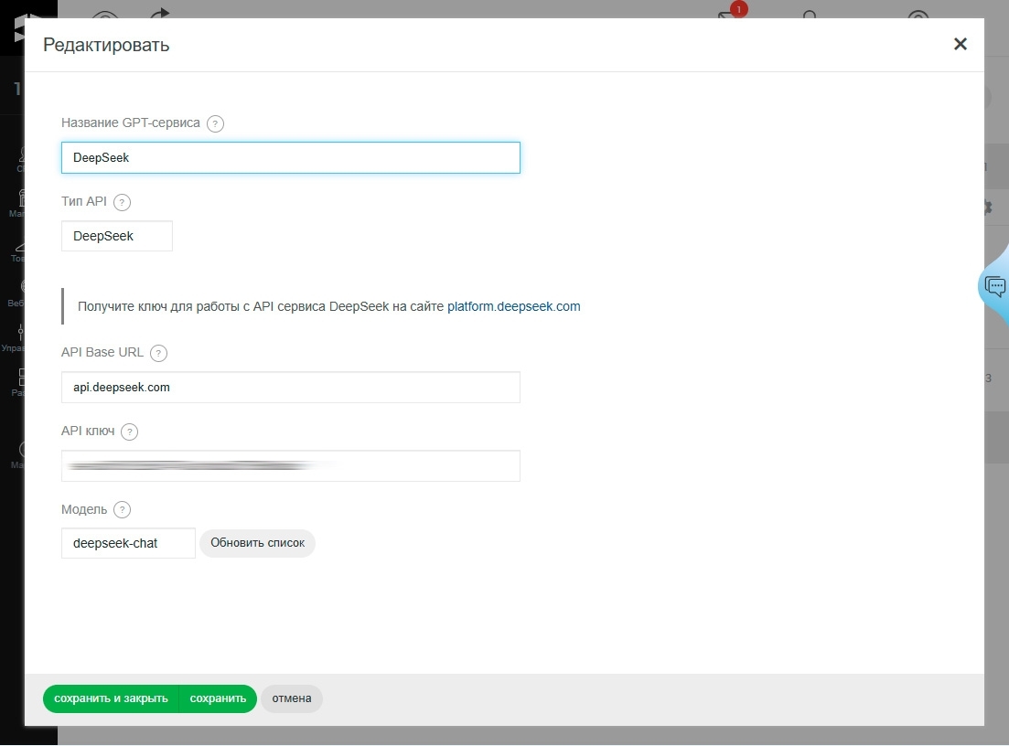
Task: Focus the API ключ input field
Action: [291, 465]
